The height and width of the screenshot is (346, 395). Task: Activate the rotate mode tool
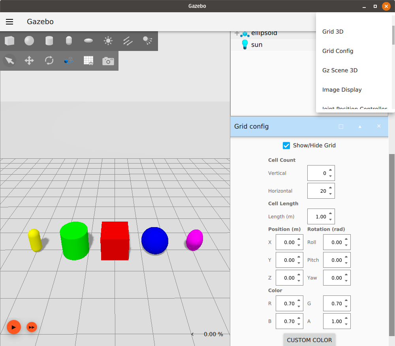point(49,61)
